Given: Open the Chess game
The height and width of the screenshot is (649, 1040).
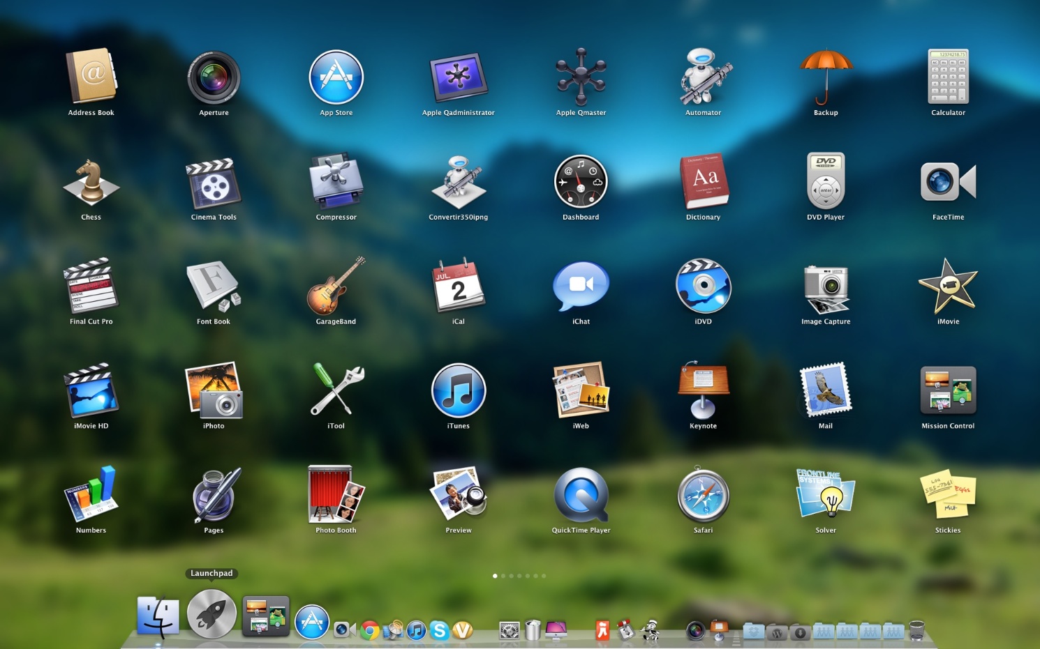Looking at the screenshot, I should click(91, 182).
